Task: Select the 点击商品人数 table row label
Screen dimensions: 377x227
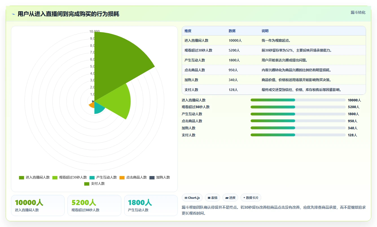Action: pyautogui.click(x=195, y=70)
